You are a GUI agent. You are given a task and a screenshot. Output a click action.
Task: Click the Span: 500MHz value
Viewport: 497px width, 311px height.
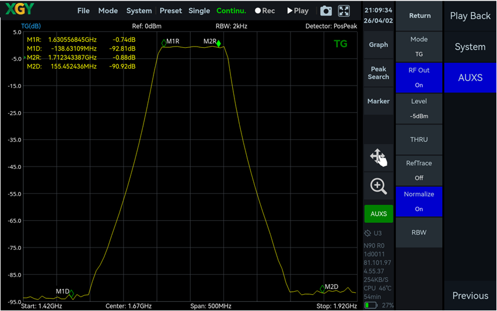pos(211,306)
